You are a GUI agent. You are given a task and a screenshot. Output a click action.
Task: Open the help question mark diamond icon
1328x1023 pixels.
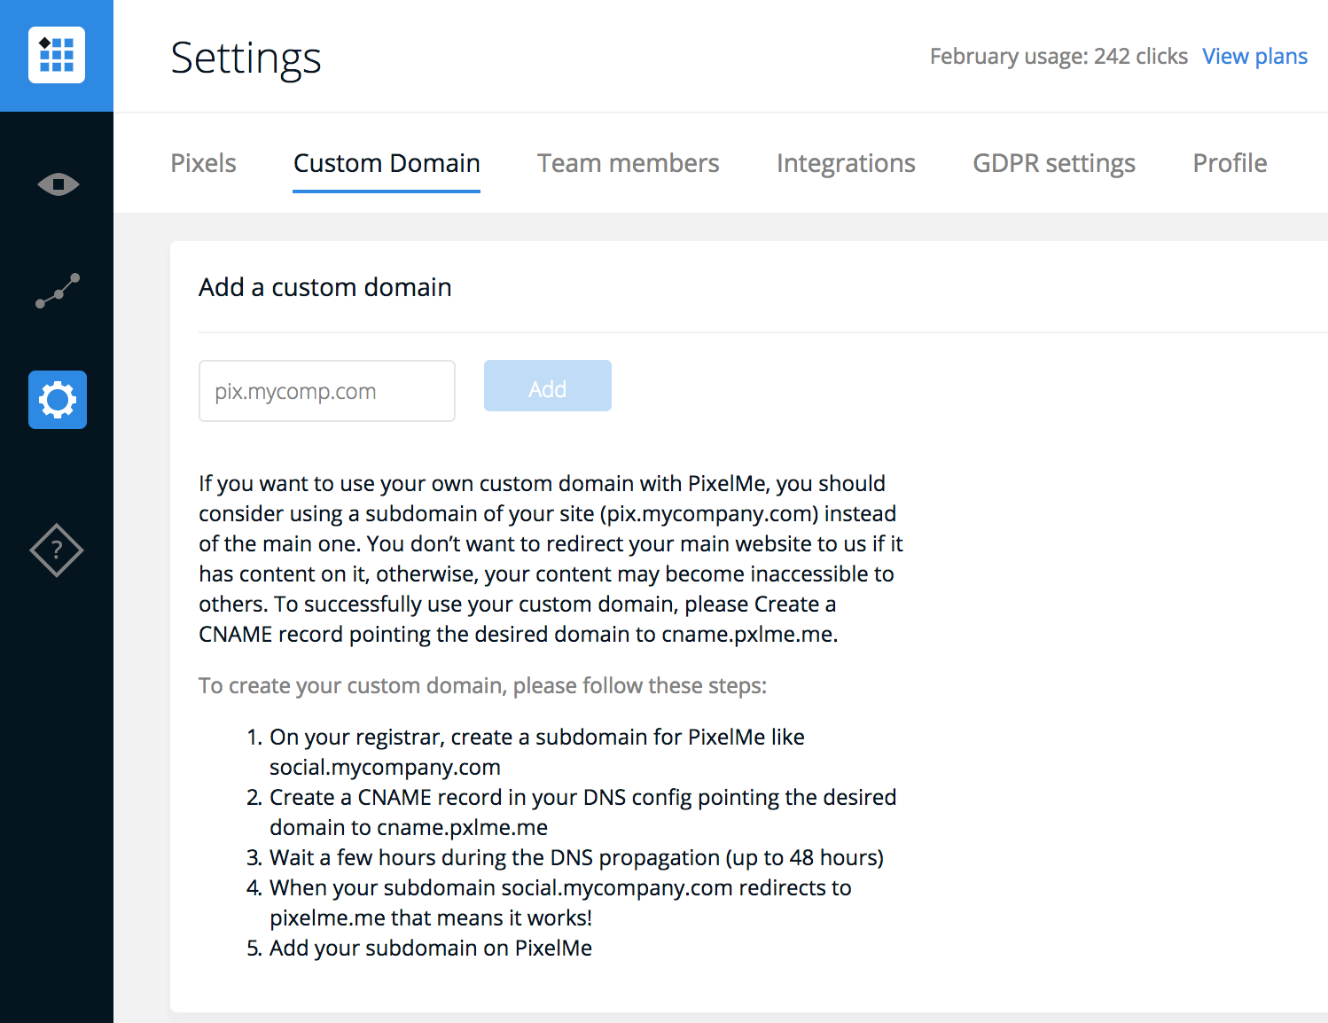pos(57,551)
